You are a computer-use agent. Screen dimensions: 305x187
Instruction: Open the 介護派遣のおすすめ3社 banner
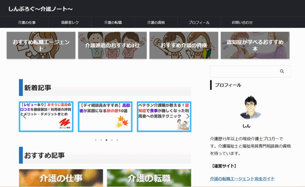pos(112,45)
